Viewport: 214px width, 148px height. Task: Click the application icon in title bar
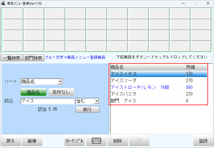click(x=4, y=4)
